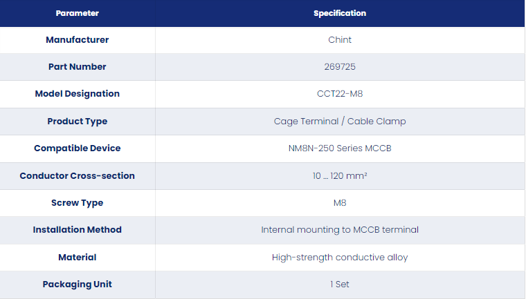Click the 1 Set packaging value

(x=340, y=284)
